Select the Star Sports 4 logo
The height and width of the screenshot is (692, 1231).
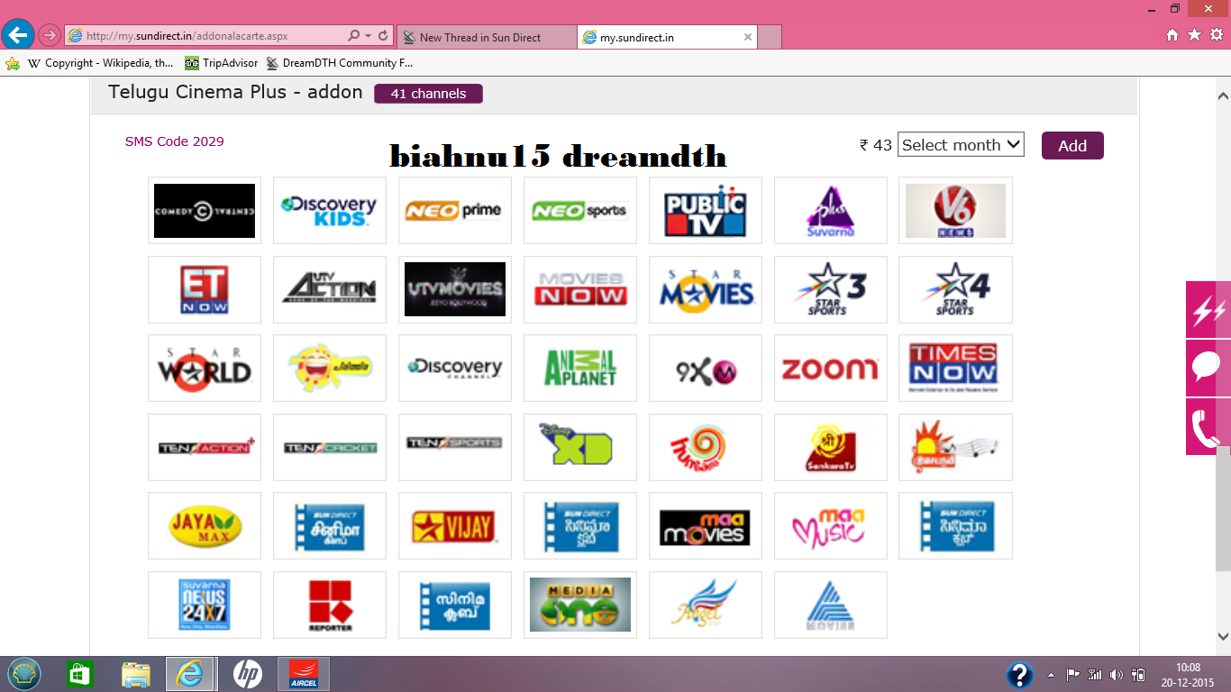click(x=955, y=290)
